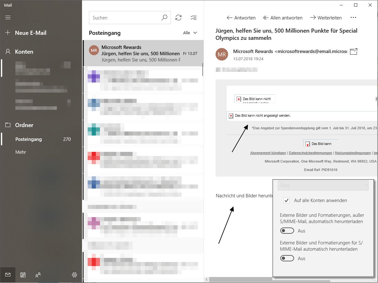Click the Posteingang list heading
Image resolution: width=378 pixels, height=283 pixels.
tap(105, 33)
